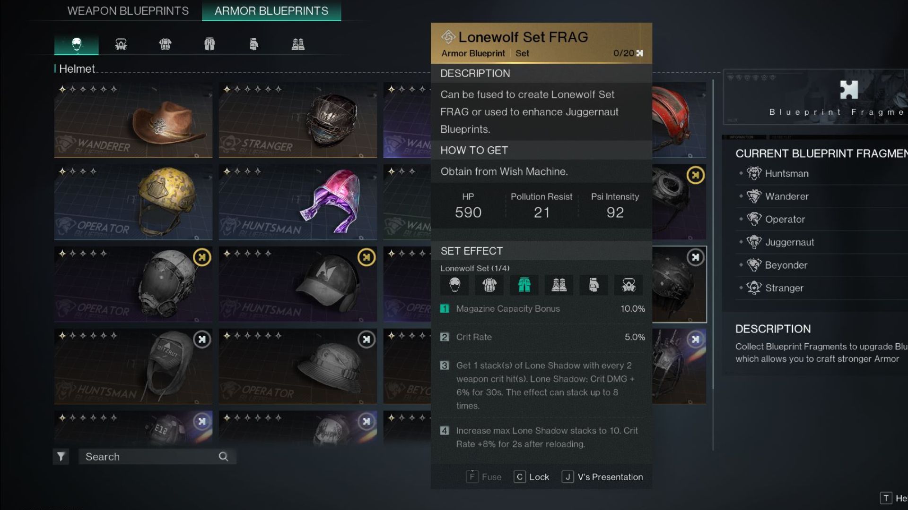
Task: Select the Beyonder blueprint fragment icon
Action: tap(753, 264)
